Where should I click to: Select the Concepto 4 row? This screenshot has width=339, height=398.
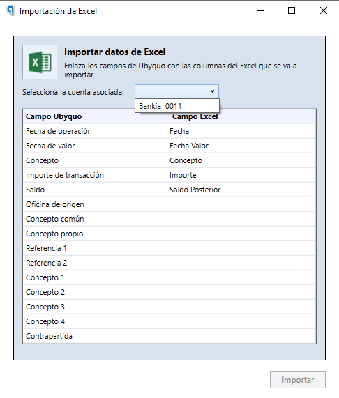[x=169, y=321]
